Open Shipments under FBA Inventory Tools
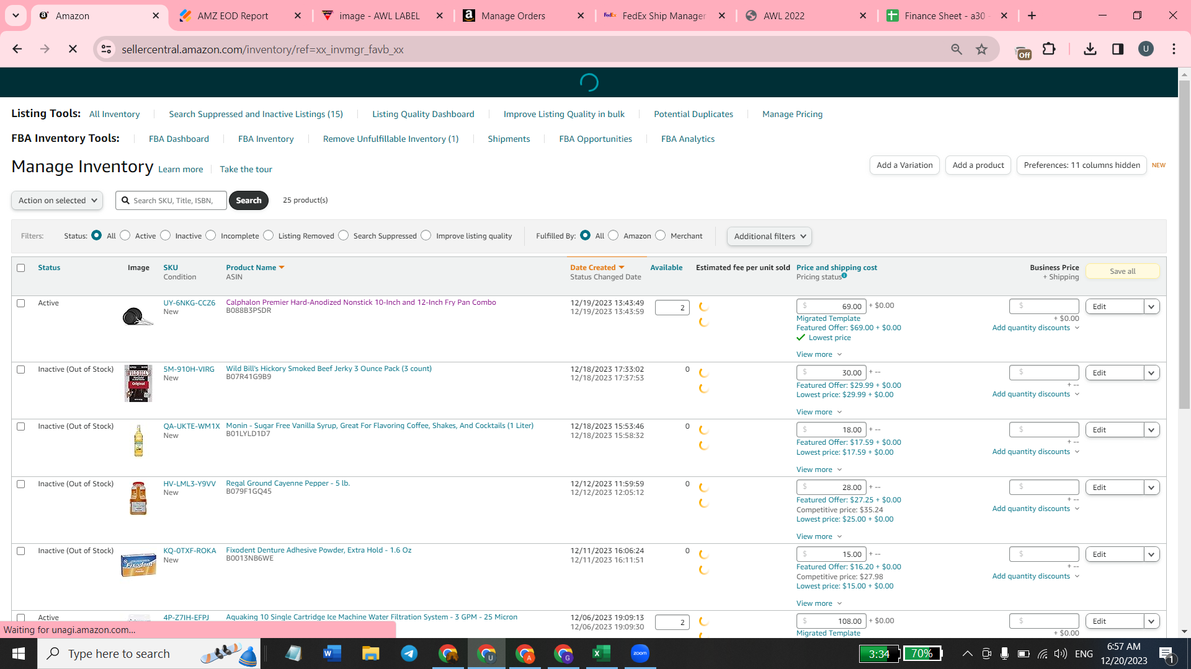 coord(509,139)
